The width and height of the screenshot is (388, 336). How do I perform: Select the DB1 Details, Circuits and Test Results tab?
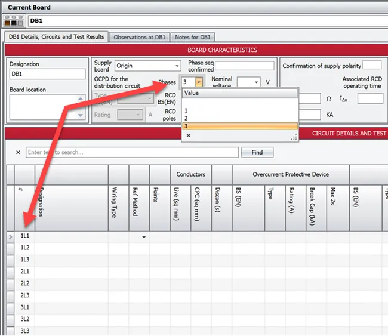tap(56, 37)
